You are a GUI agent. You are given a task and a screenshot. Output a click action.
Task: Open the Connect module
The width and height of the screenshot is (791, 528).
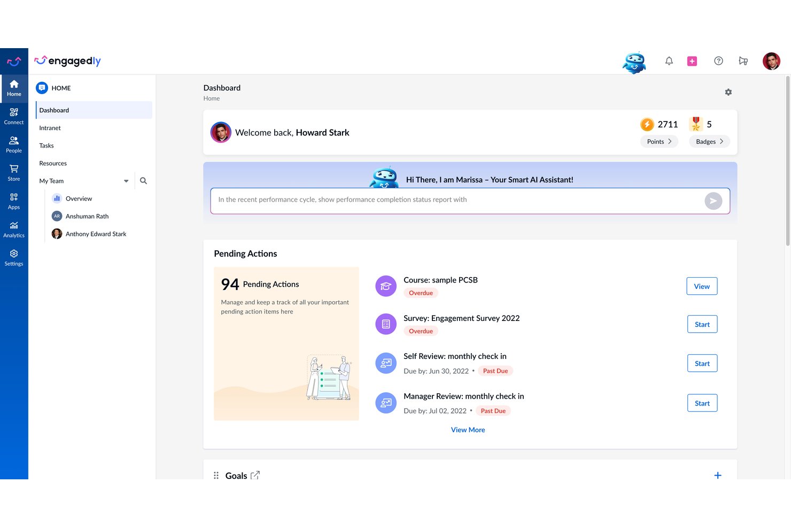(x=14, y=117)
